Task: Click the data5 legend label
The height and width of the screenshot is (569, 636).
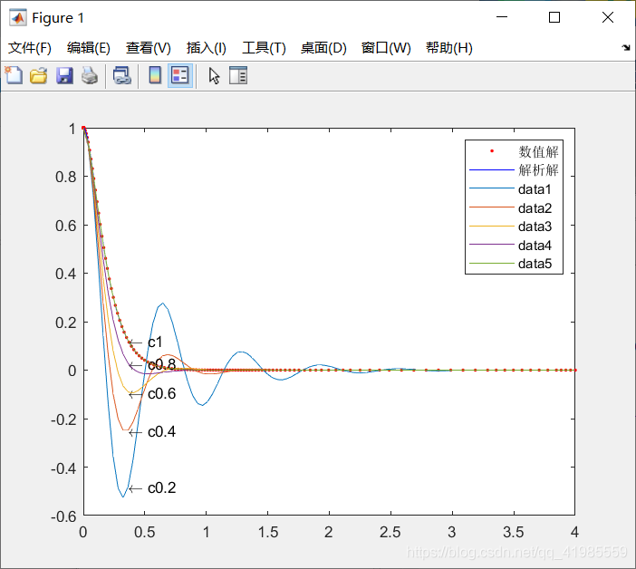Action: pyautogui.click(x=535, y=264)
